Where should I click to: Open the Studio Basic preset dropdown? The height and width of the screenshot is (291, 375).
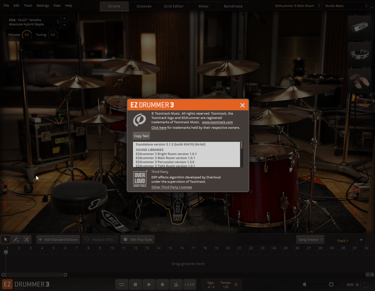click(x=346, y=6)
